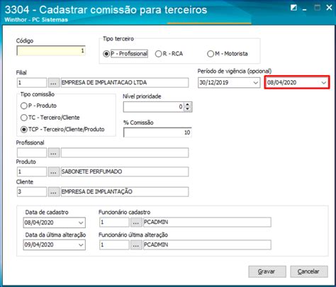Focus the Funcionário cadastro code field
The image size is (336, 287).
114,223
